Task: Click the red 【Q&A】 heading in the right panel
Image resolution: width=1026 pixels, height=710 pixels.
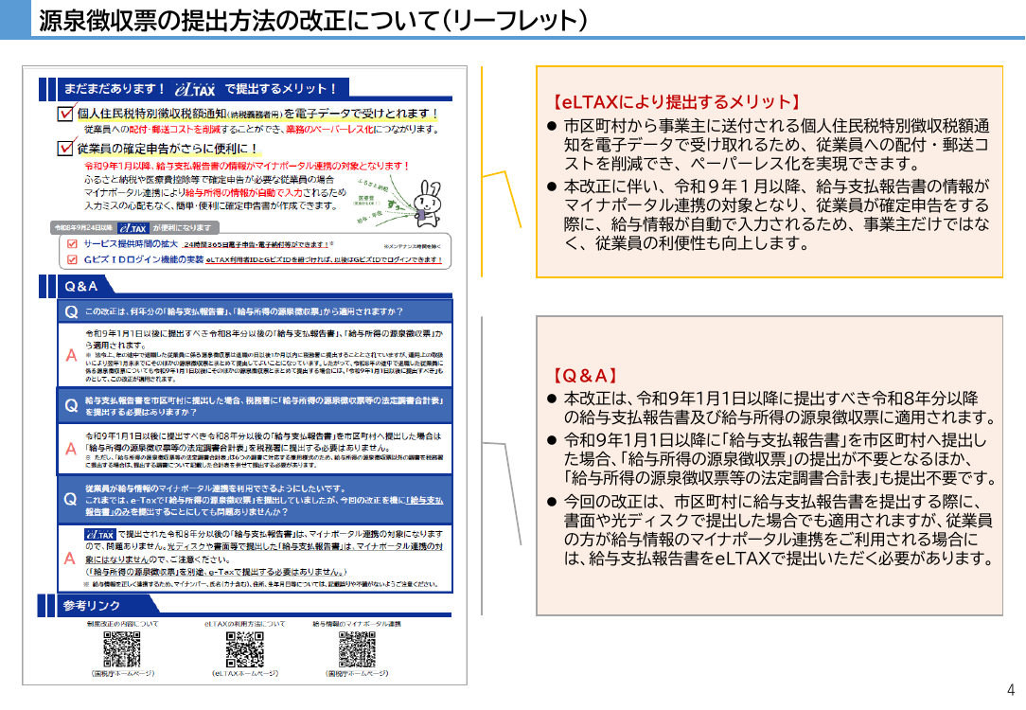Action: click(585, 376)
